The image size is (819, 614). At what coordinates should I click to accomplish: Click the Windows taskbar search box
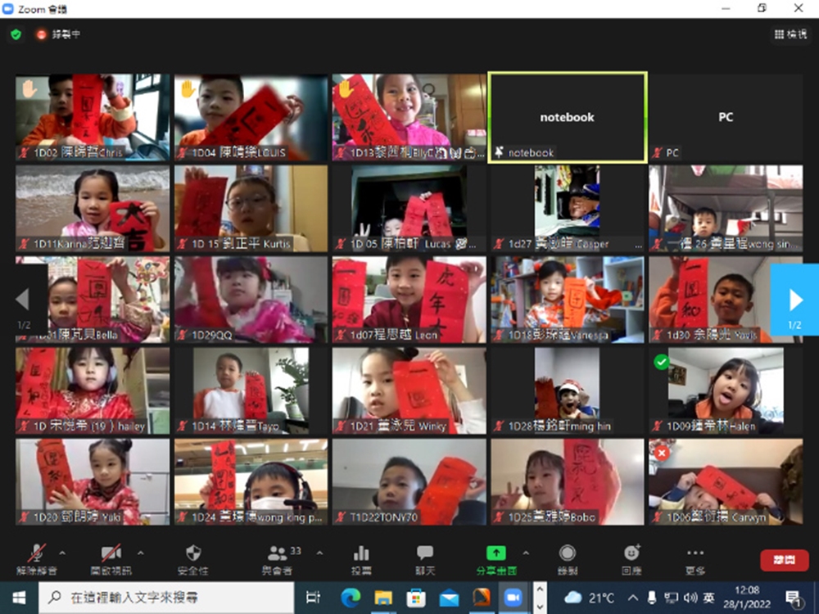coord(166,598)
